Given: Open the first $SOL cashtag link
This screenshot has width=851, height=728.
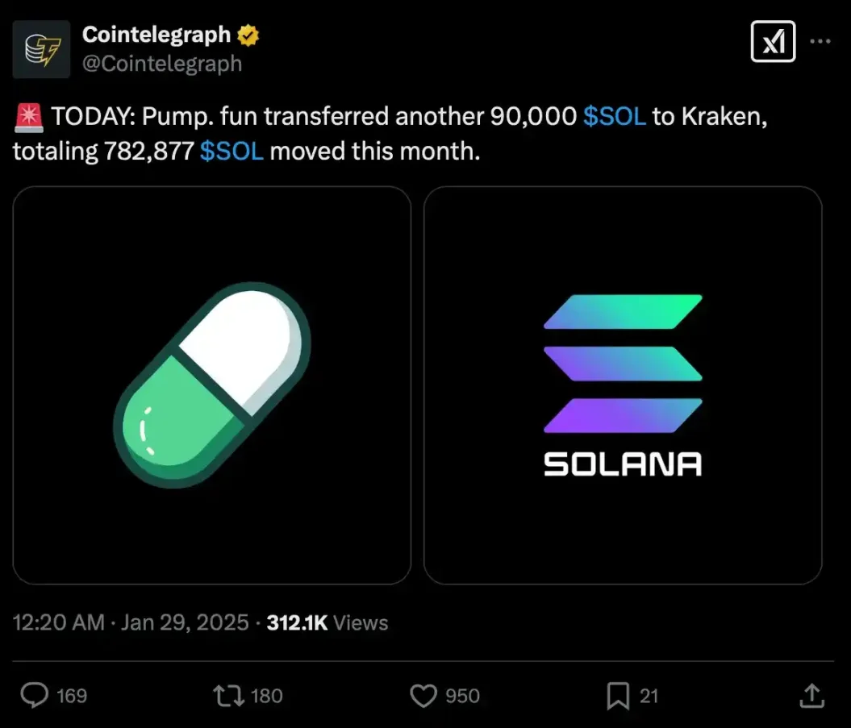Looking at the screenshot, I should 613,116.
